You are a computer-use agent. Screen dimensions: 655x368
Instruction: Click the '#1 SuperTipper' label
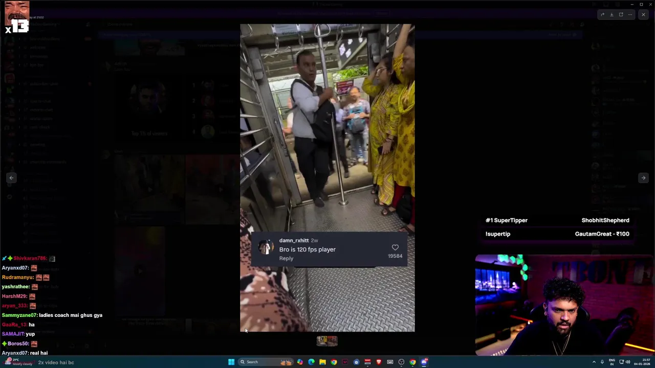(x=506, y=220)
